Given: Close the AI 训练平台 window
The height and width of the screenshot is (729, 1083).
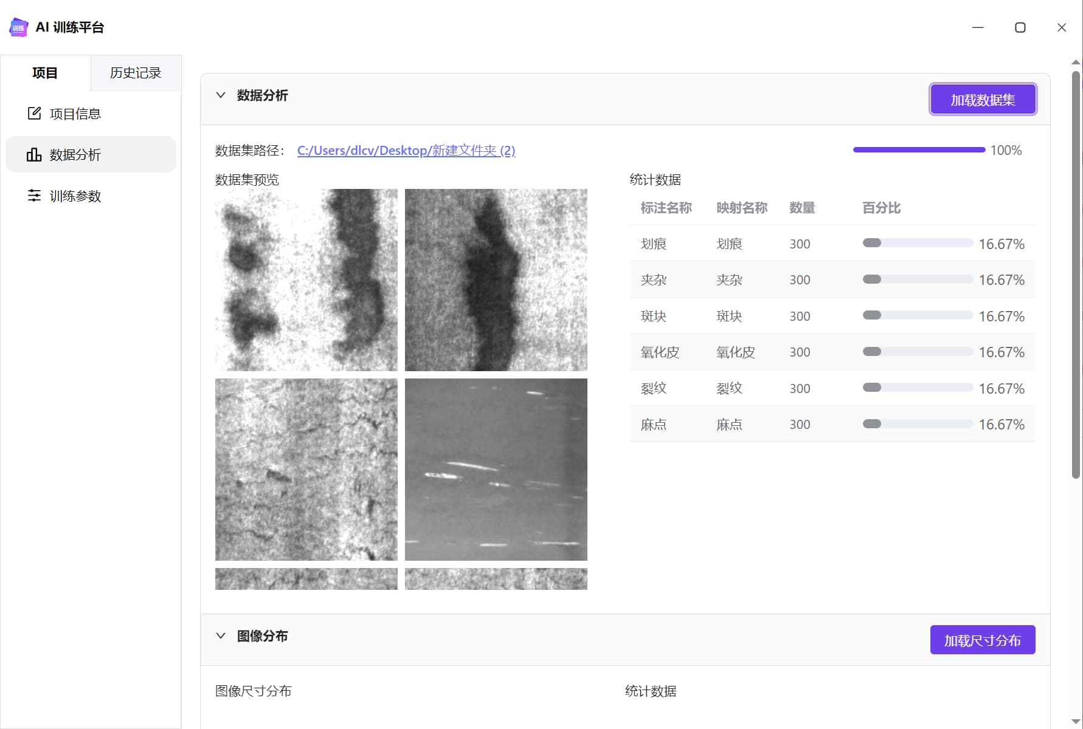Looking at the screenshot, I should (x=1062, y=27).
